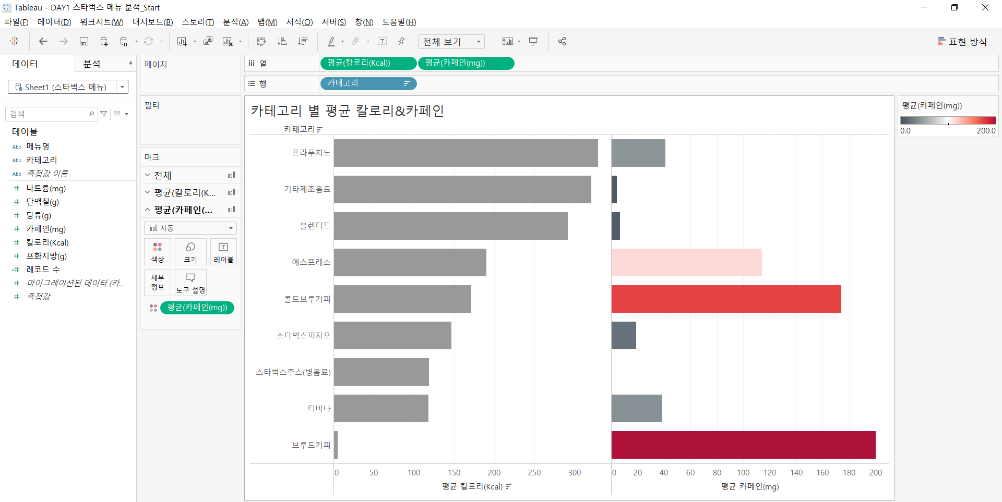The width and height of the screenshot is (1002, 502).
Task: Open dropdown beside show/hide cards icon
Action: (519, 42)
